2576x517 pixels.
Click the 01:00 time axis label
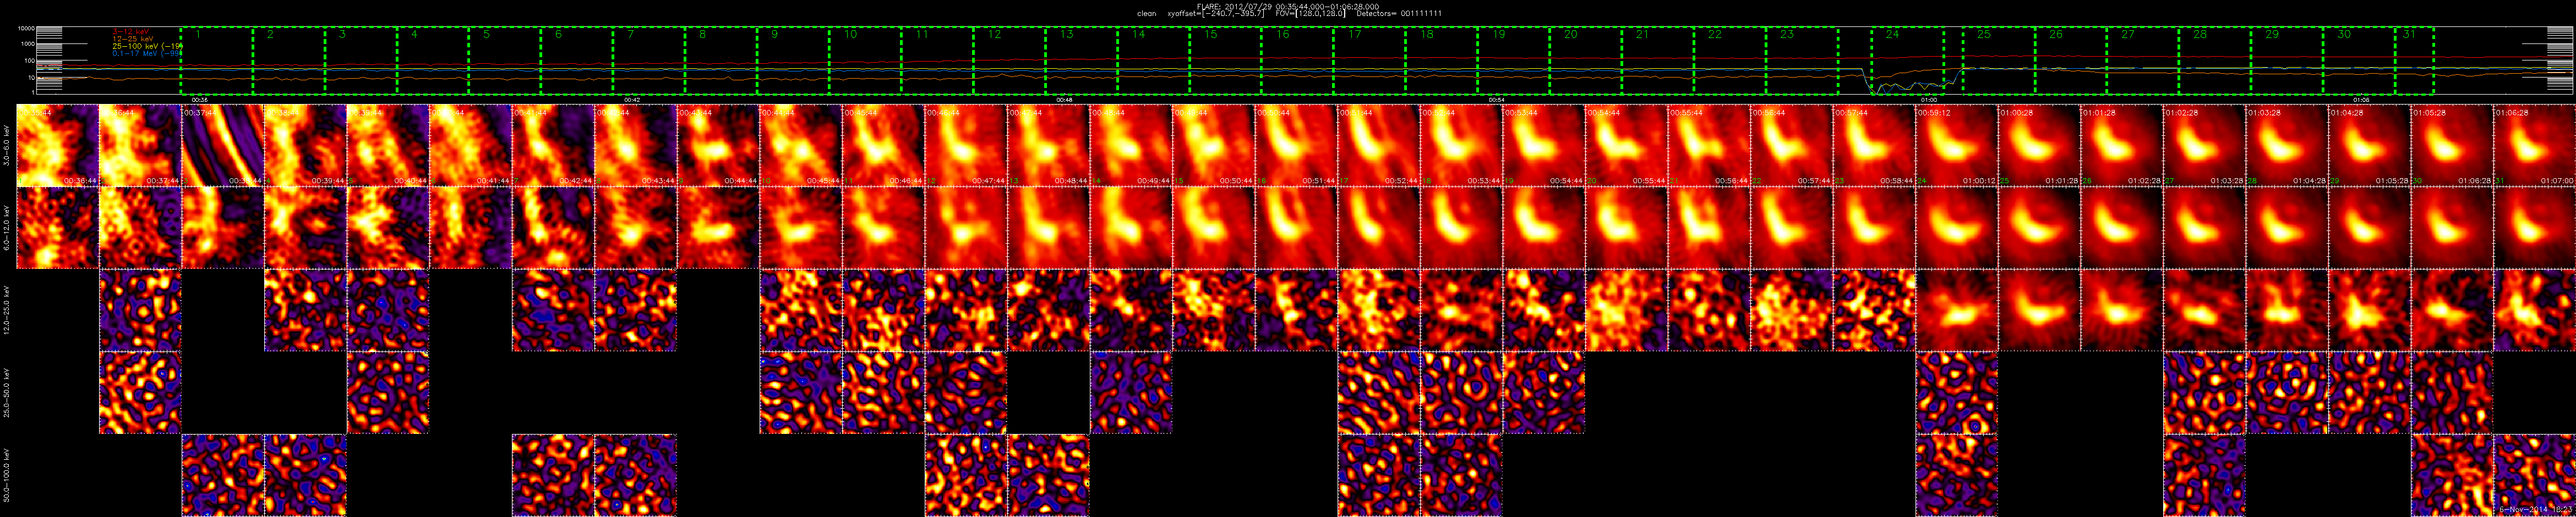(1928, 100)
